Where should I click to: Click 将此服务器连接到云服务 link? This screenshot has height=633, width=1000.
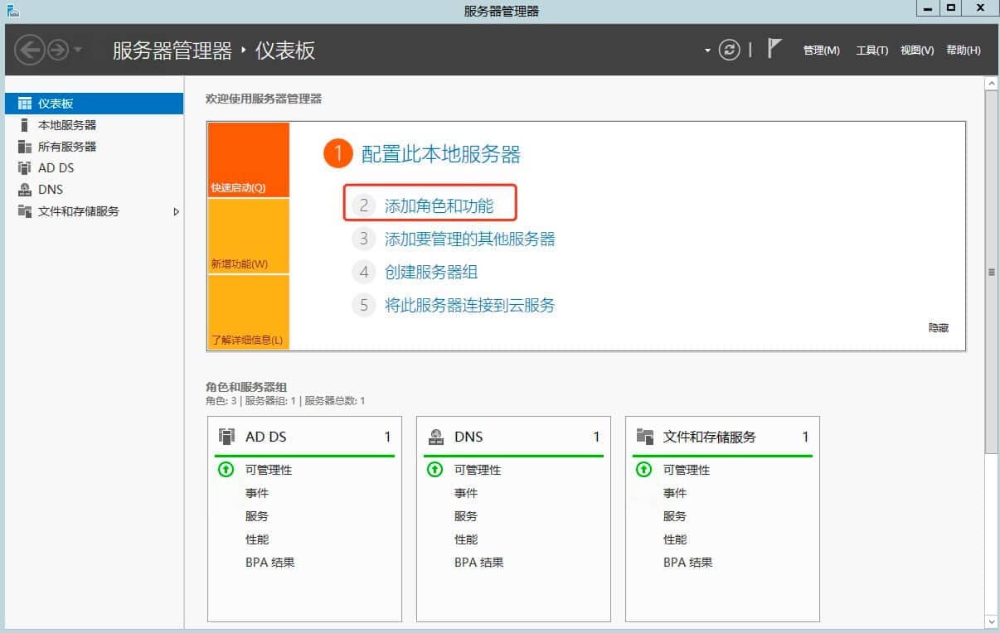pos(470,305)
